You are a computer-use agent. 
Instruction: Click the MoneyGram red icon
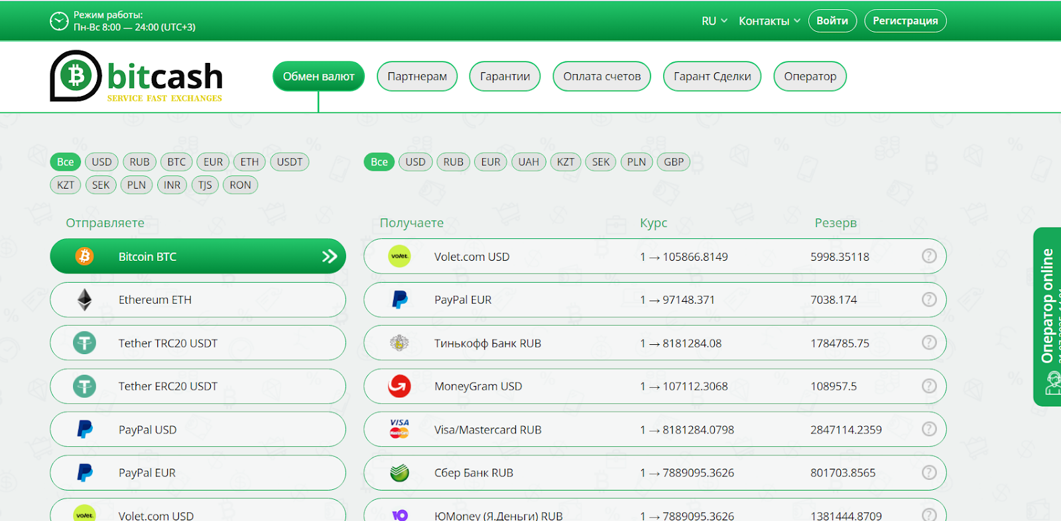pos(399,386)
